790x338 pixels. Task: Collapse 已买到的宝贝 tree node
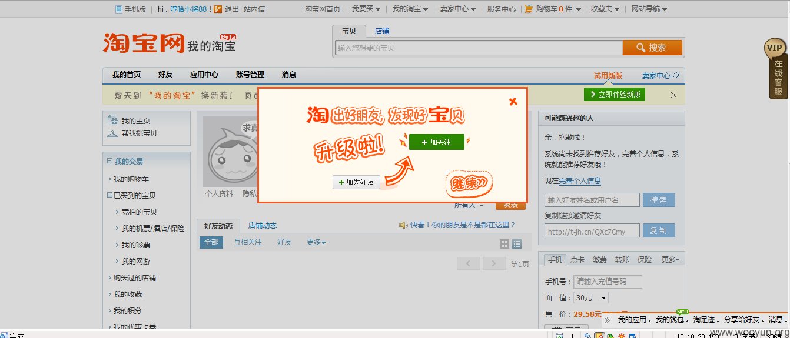(x=109, y=195)
